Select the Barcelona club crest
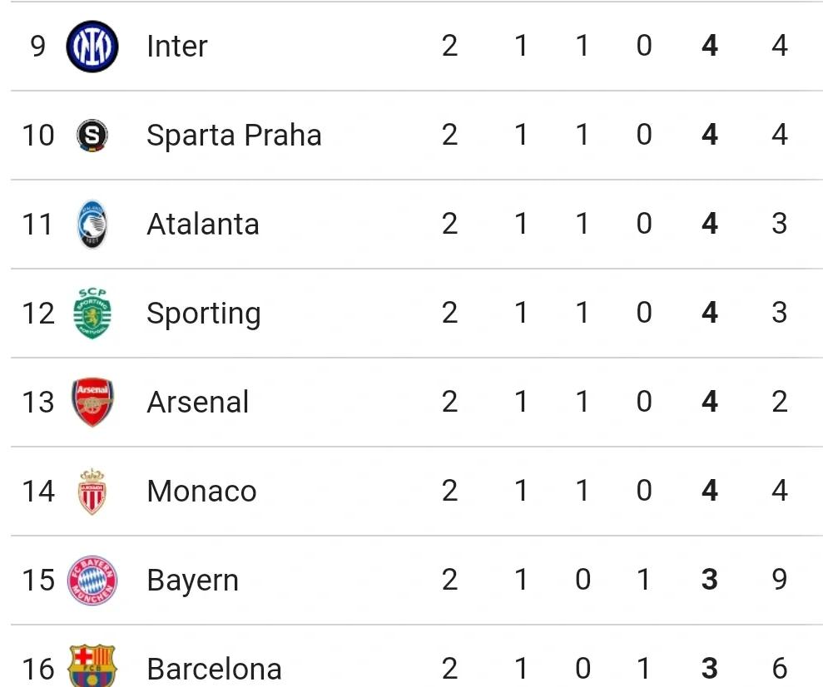823x687 pixels. click(92, 667)
